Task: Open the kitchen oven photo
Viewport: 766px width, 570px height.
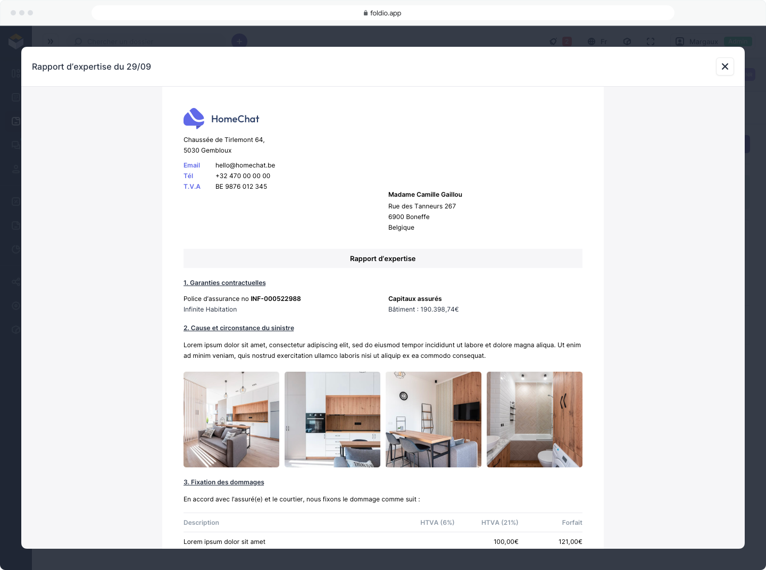Action: coord(332,420)
